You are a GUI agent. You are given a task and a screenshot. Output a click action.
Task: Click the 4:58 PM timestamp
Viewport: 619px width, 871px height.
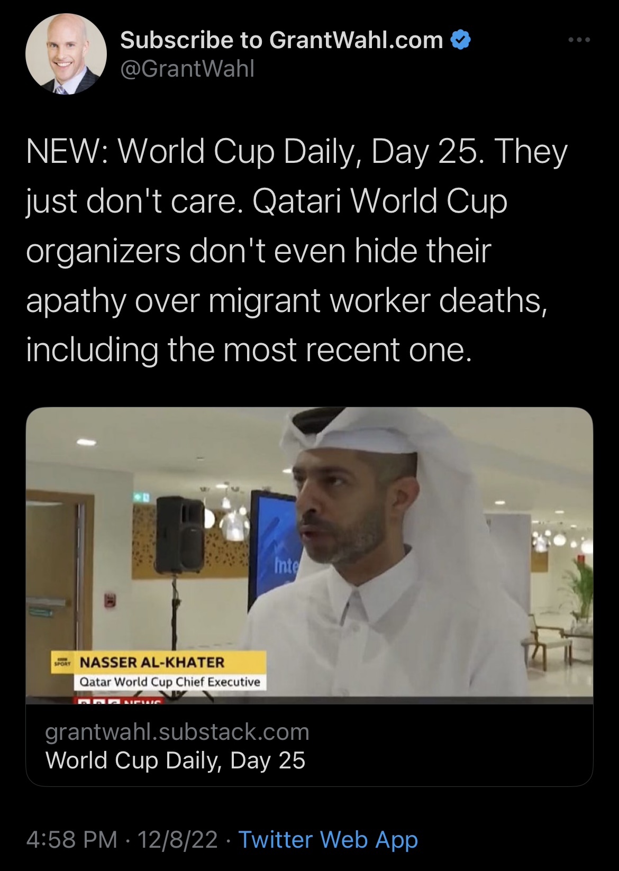tap(72, 839)
